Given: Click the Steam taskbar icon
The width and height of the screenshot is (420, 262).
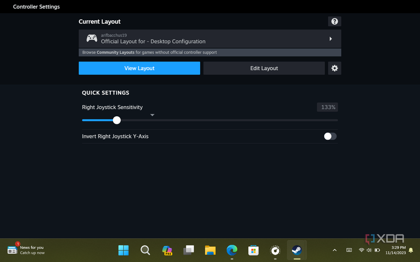Looking at the screenshot, I should [x=297, y=250].
